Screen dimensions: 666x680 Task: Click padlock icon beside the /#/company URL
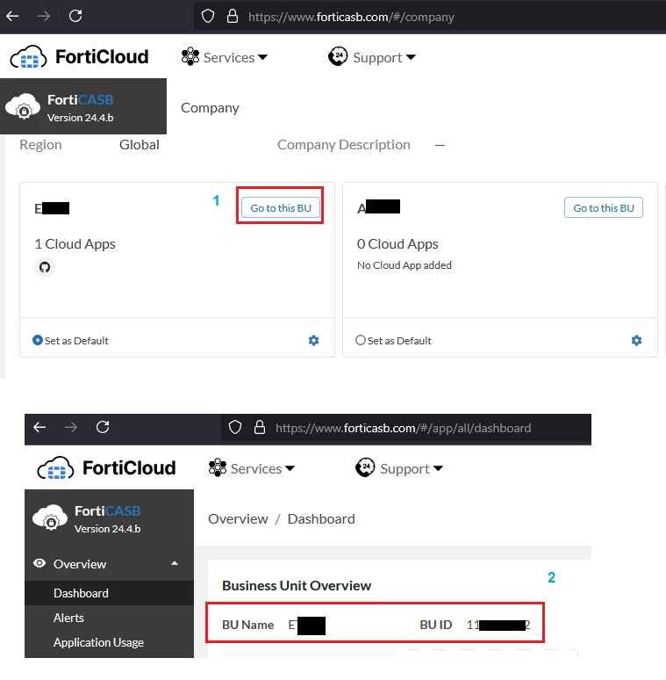[x=233, y=17]
